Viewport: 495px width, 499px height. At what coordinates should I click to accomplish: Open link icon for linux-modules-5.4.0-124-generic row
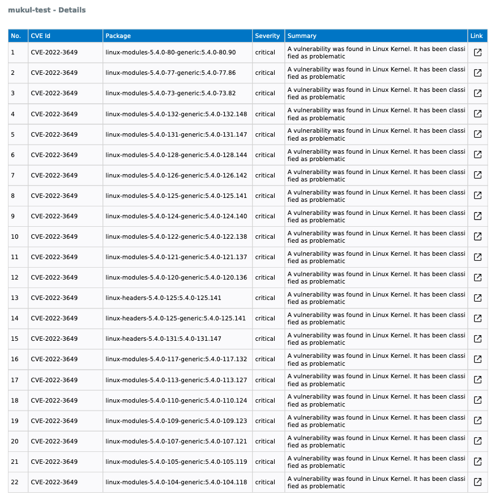click(x=477, y=216)
